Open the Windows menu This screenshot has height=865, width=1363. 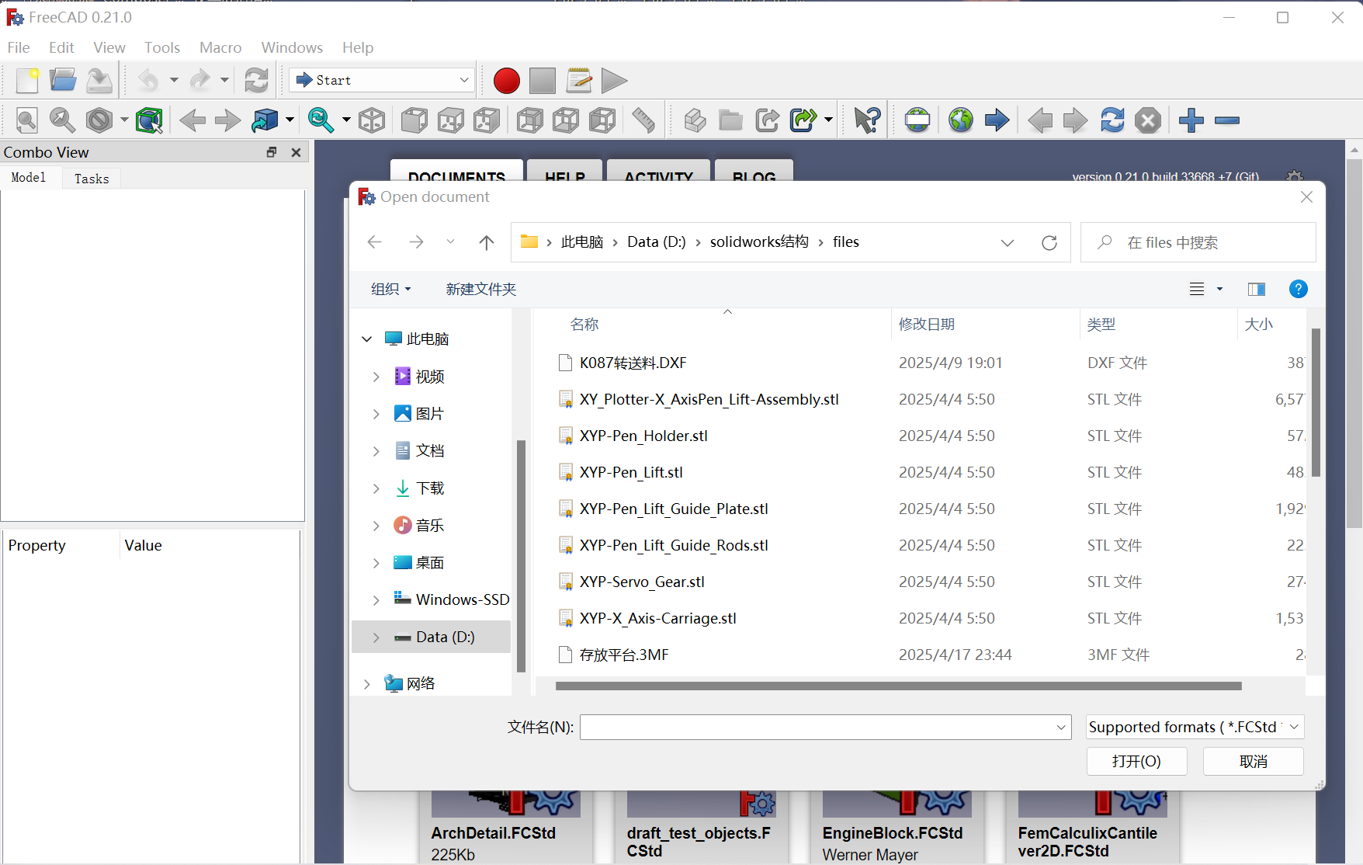pos(292,47)
